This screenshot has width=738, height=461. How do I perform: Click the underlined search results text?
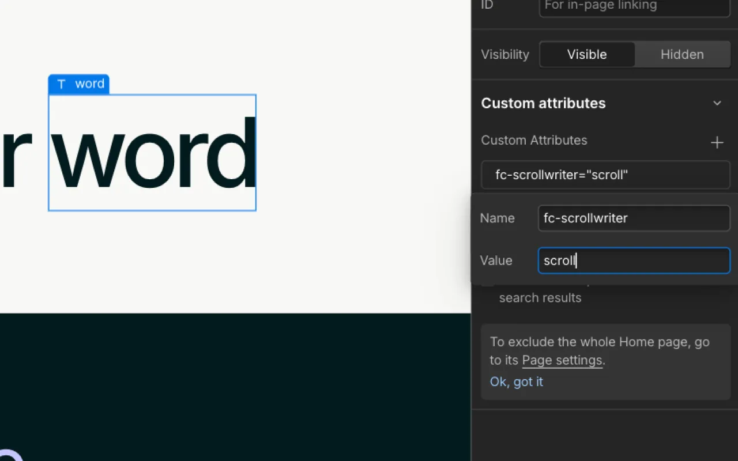pos(540,297)
